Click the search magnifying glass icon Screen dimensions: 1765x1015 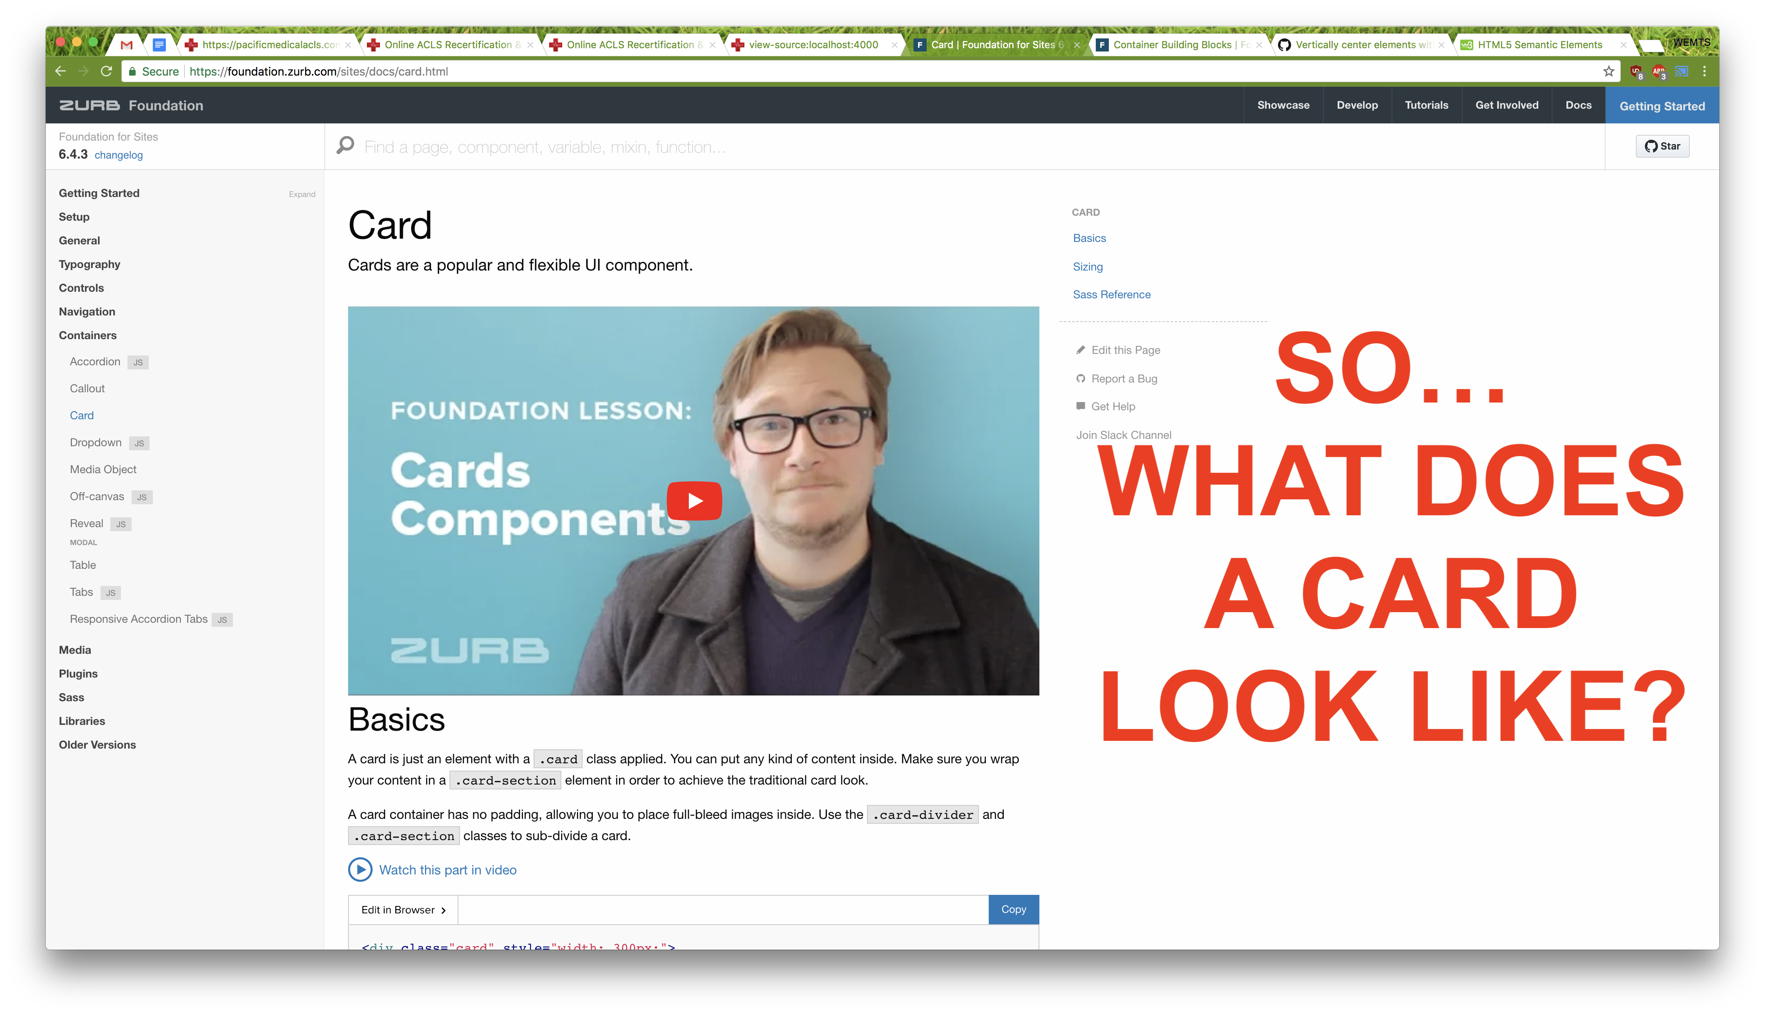[344, 146]
